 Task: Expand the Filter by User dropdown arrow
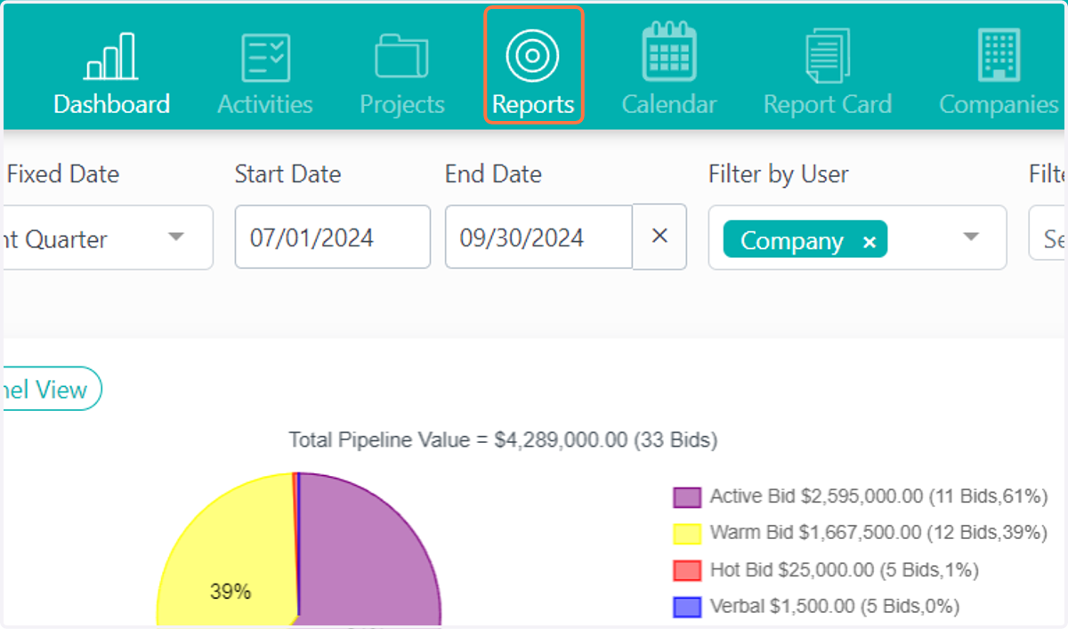pyautogui.click(x=971, y=238)
